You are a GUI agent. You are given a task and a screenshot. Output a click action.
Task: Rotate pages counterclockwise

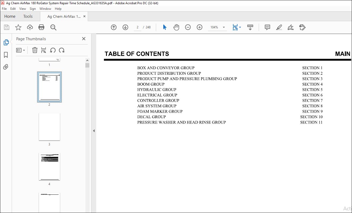[x=53, y=50]
